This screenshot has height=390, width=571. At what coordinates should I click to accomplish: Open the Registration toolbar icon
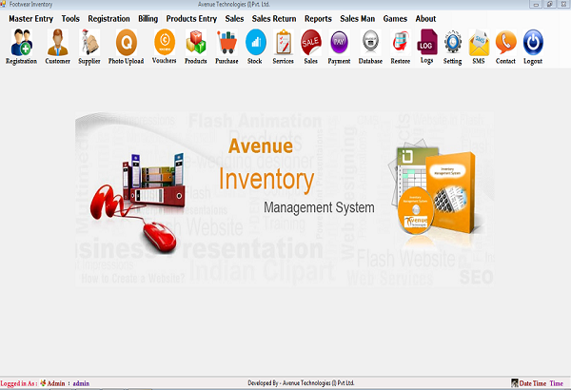click(x=21, y=47)
